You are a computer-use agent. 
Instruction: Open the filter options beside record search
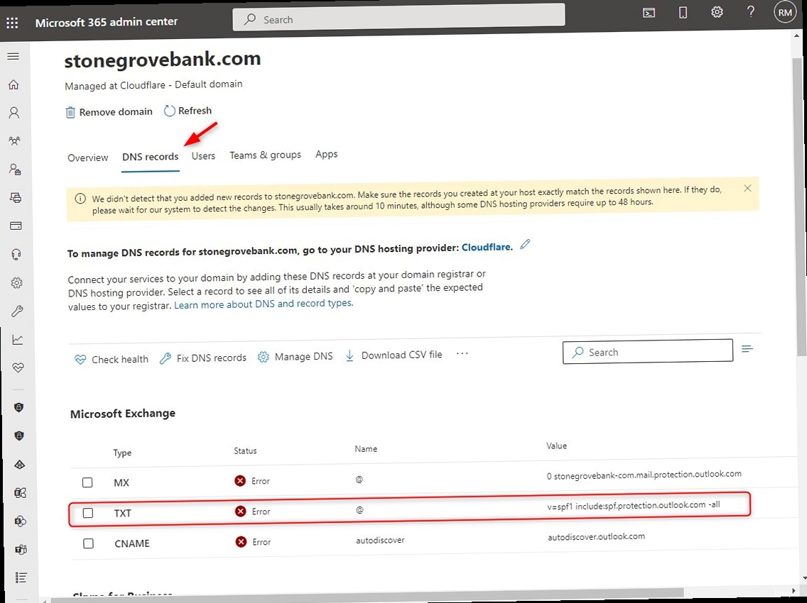(x=747, y=349)
